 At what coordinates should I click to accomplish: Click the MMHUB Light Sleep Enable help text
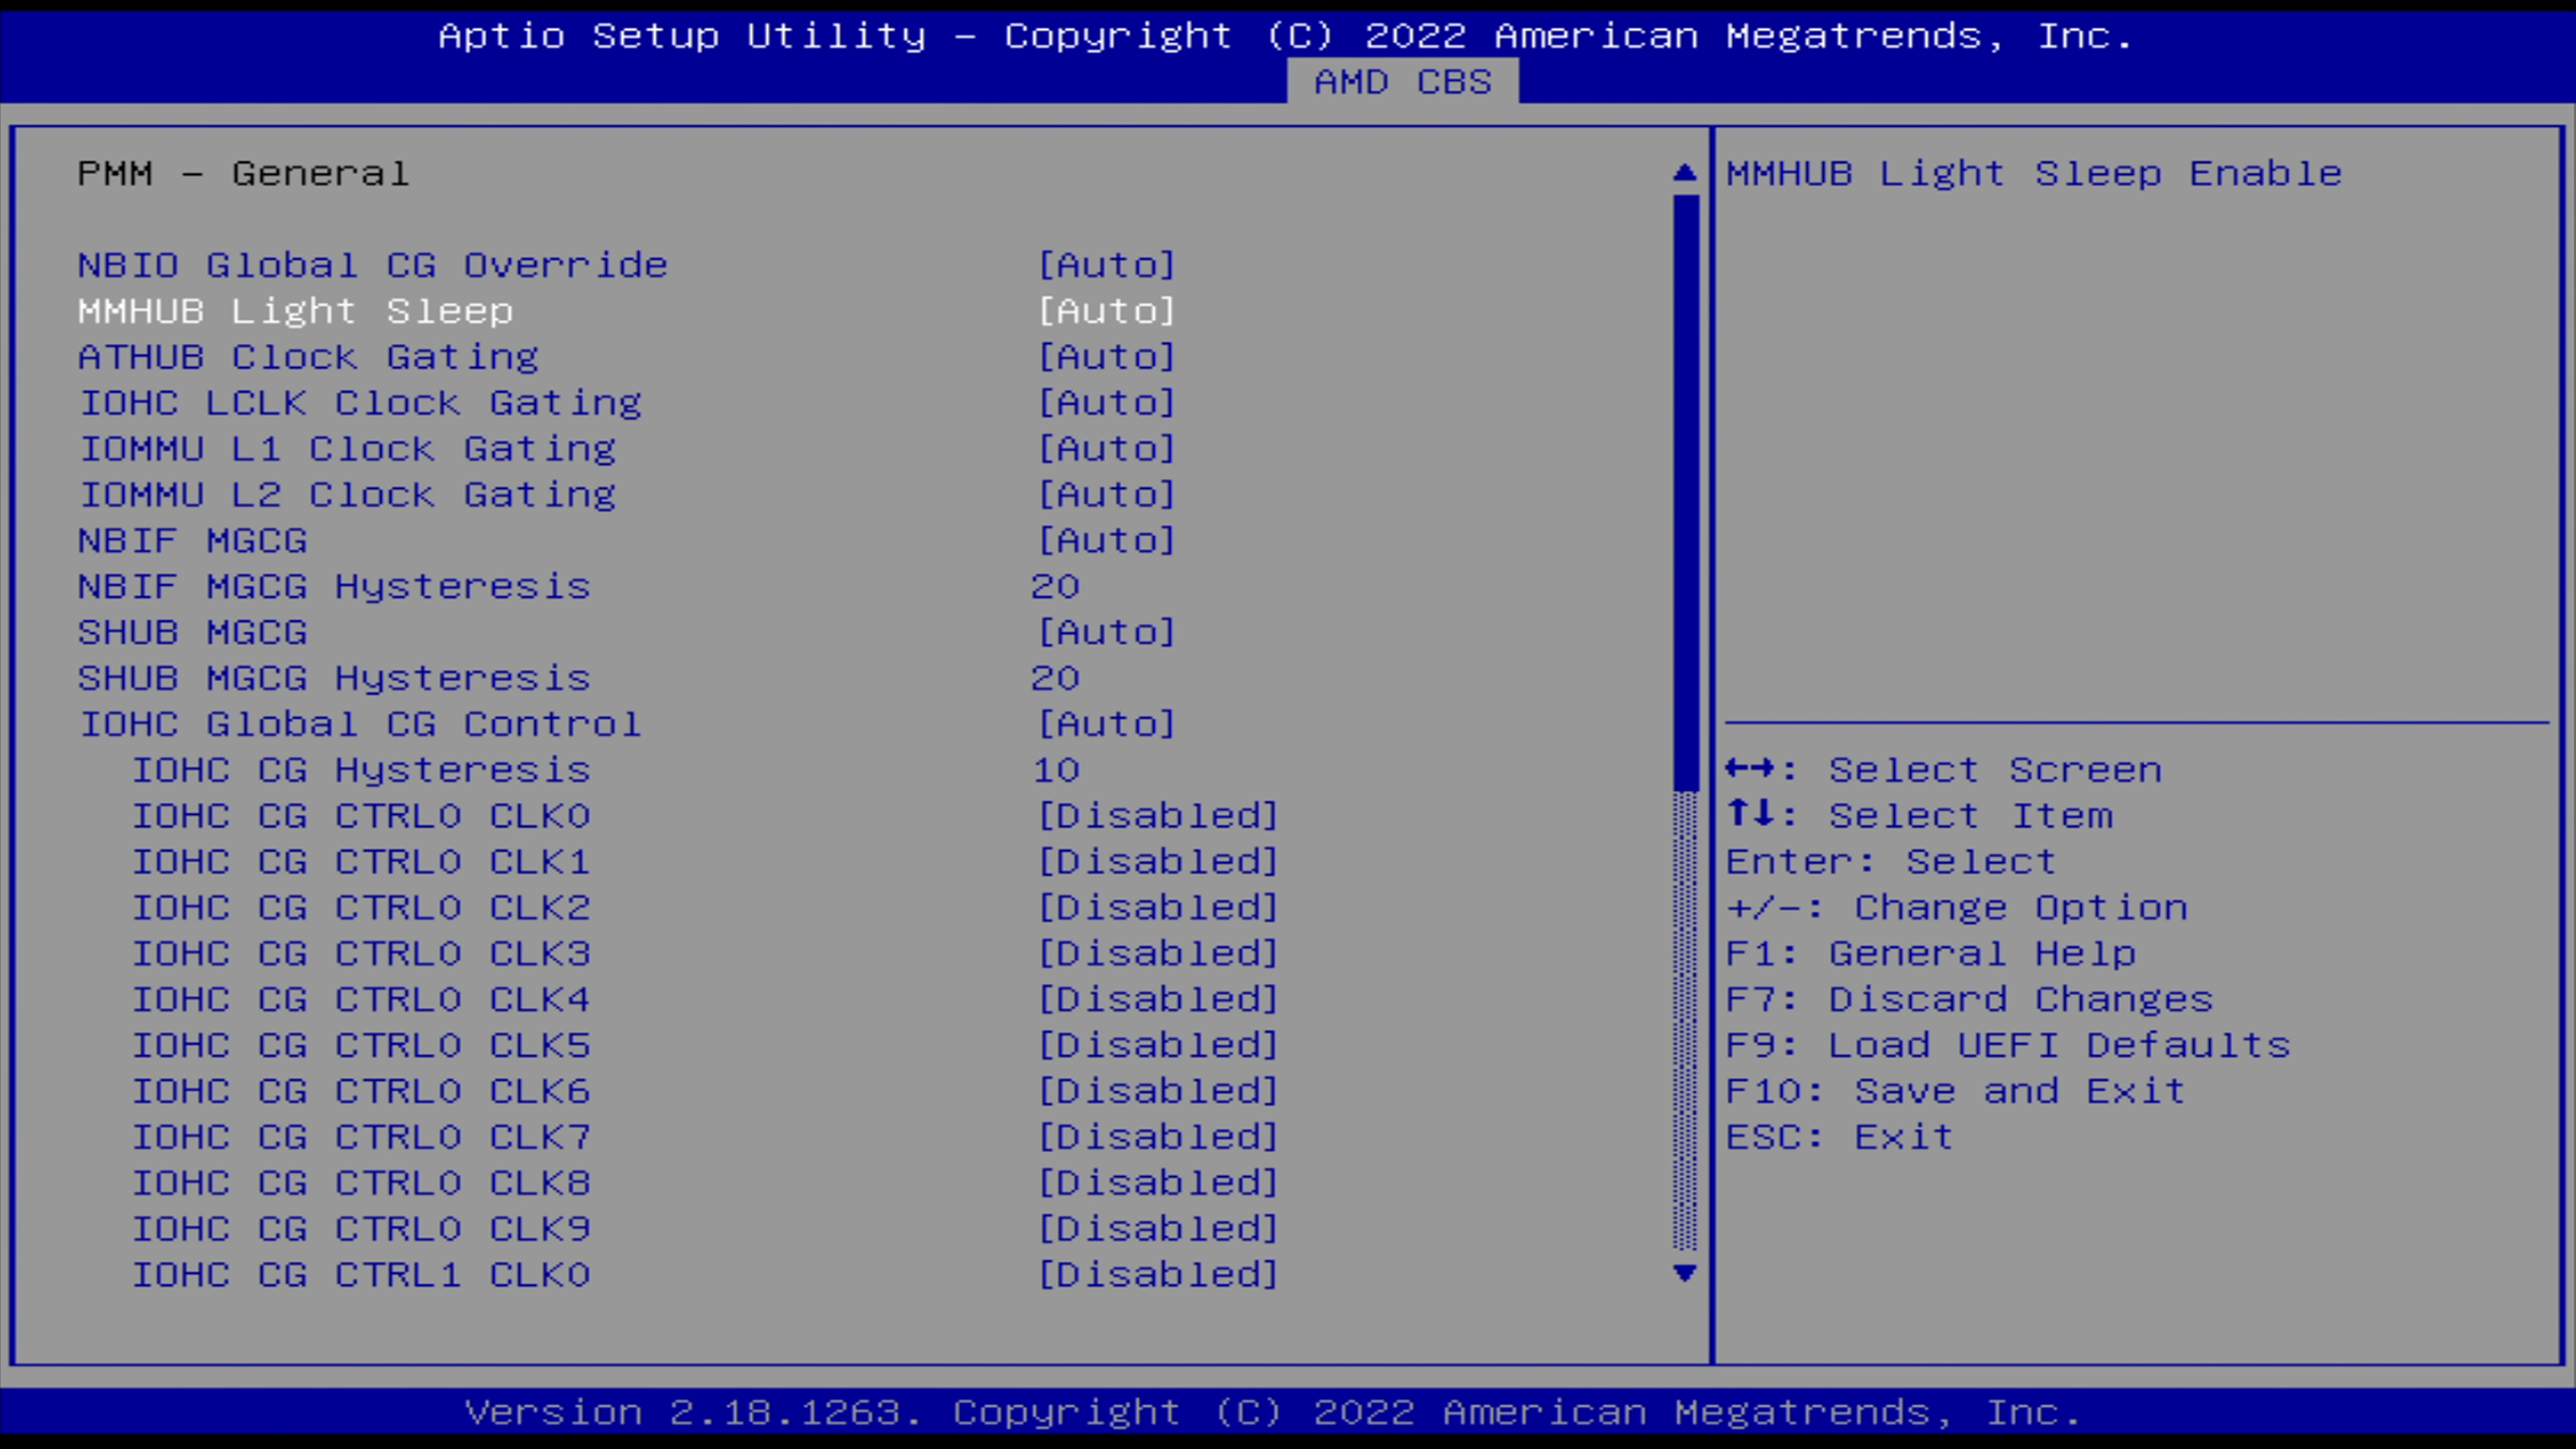(x=2034, y=174)
